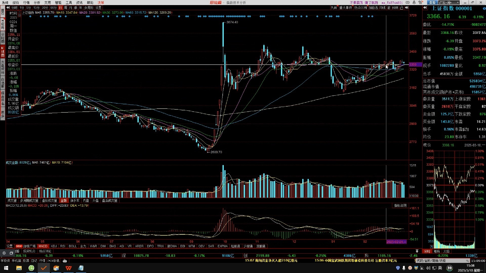Click the 指标说明 button
Screen dimensions: 486x273
pyautogui.click(x=400, y=206)
